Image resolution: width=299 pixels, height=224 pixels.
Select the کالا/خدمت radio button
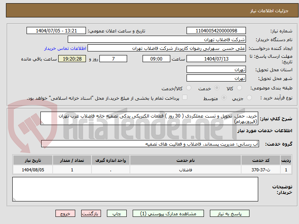(x=189, y=88)
